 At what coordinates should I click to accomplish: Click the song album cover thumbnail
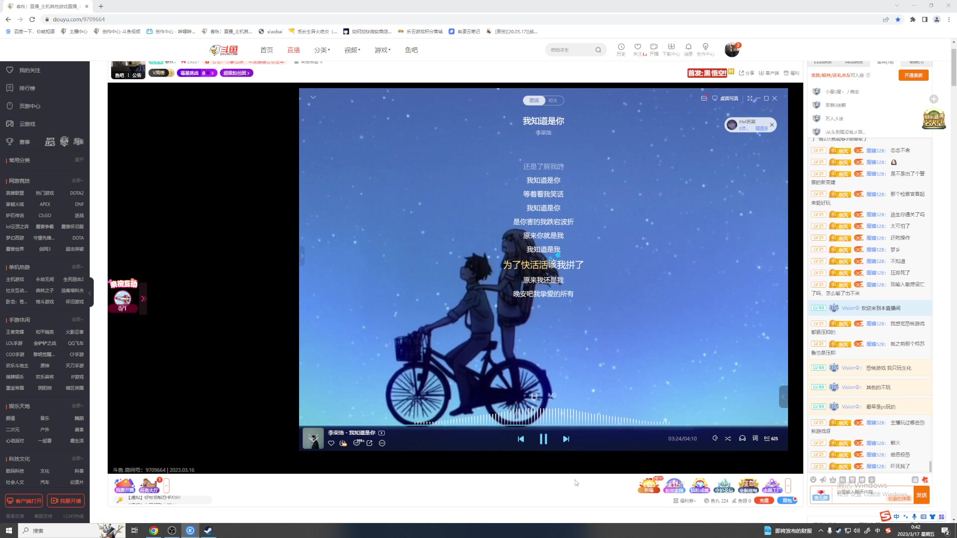point(313,438)
